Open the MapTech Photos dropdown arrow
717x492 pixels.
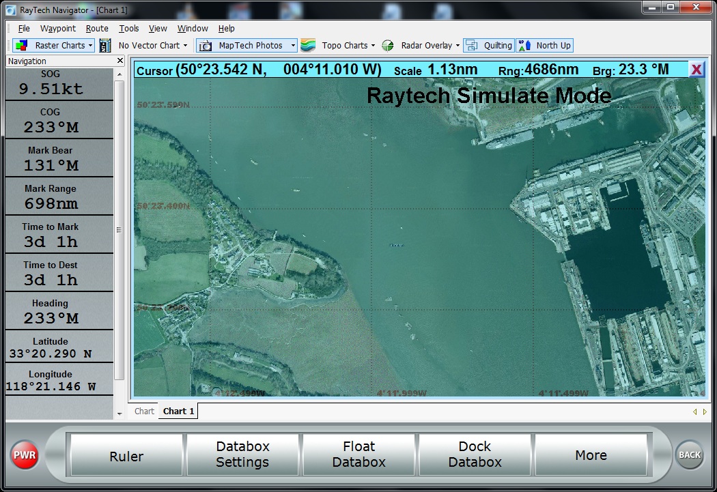[293, 45]
